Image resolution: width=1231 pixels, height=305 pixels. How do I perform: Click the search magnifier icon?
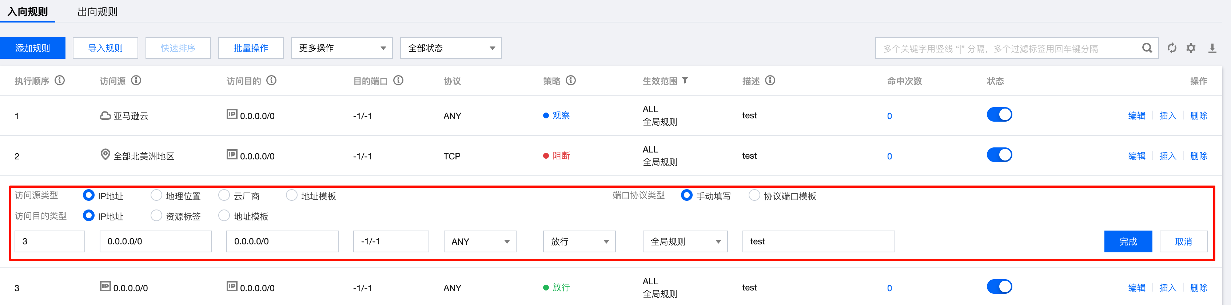tap(1146, 48)
